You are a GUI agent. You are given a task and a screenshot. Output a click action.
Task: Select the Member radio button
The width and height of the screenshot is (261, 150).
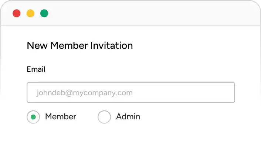point(33,117)
